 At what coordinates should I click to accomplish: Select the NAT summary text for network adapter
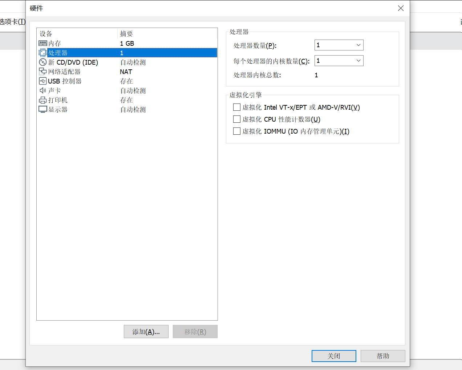(126, 72)
